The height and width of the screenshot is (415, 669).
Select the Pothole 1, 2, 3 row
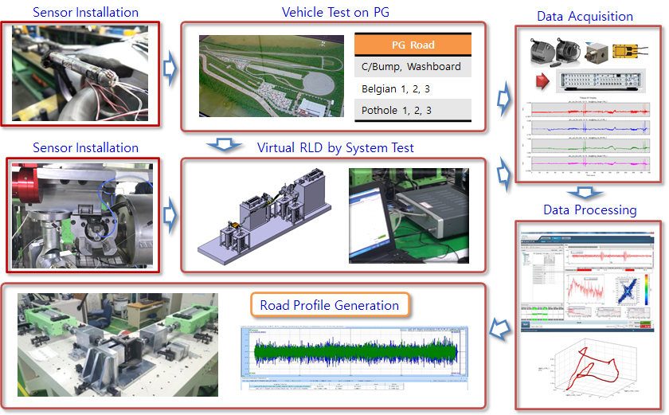(413, 110)
